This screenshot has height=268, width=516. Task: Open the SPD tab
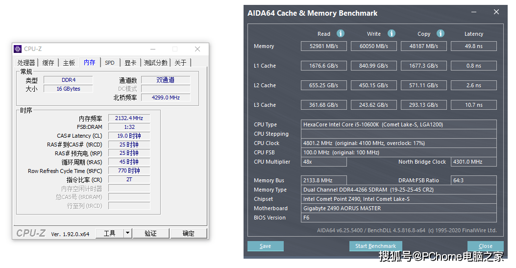click(x=110, y=63)
